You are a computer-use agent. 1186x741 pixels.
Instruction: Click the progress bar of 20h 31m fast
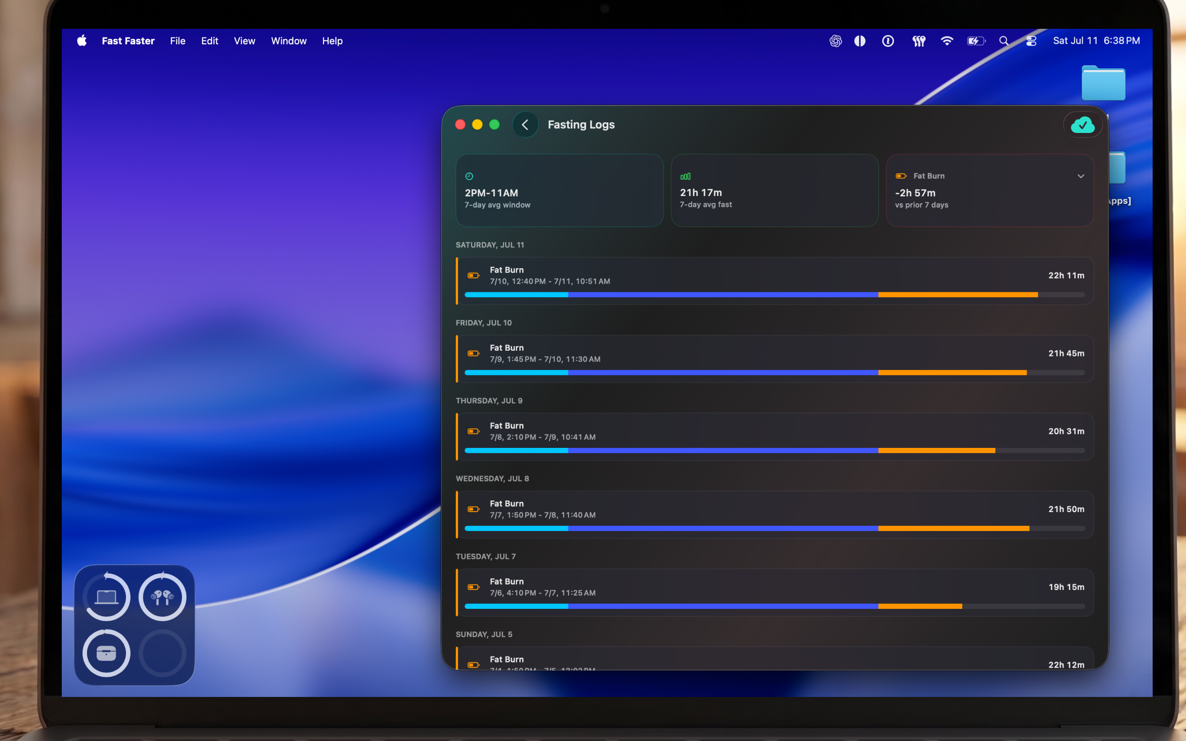[x=774, y=450]
